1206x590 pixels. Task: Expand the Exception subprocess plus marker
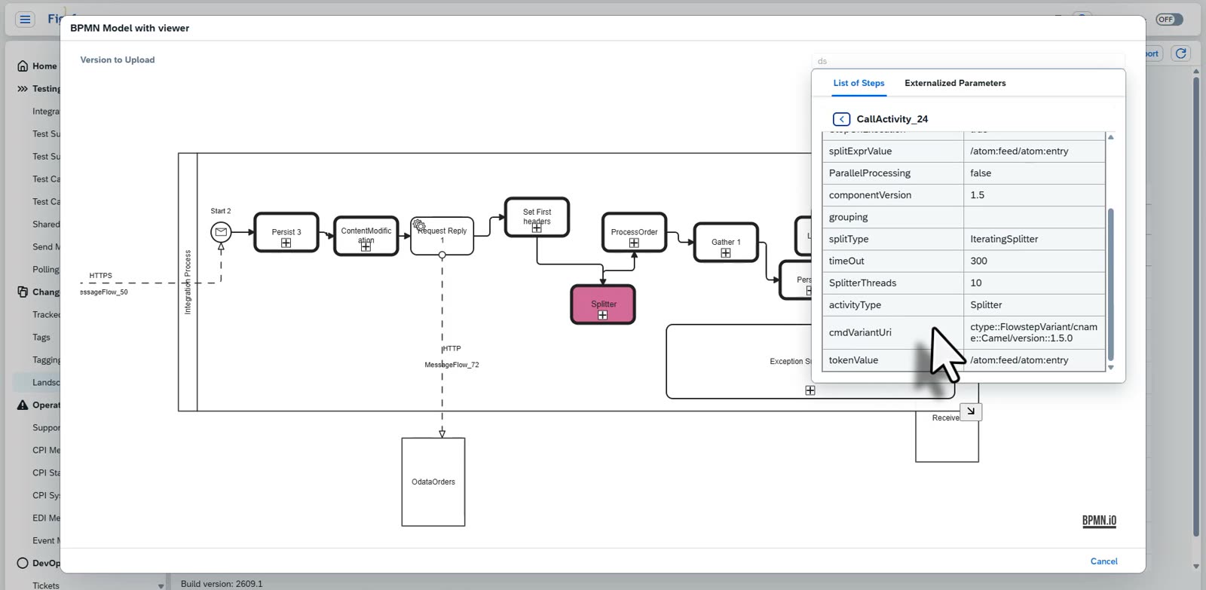[x=810, y=390]
